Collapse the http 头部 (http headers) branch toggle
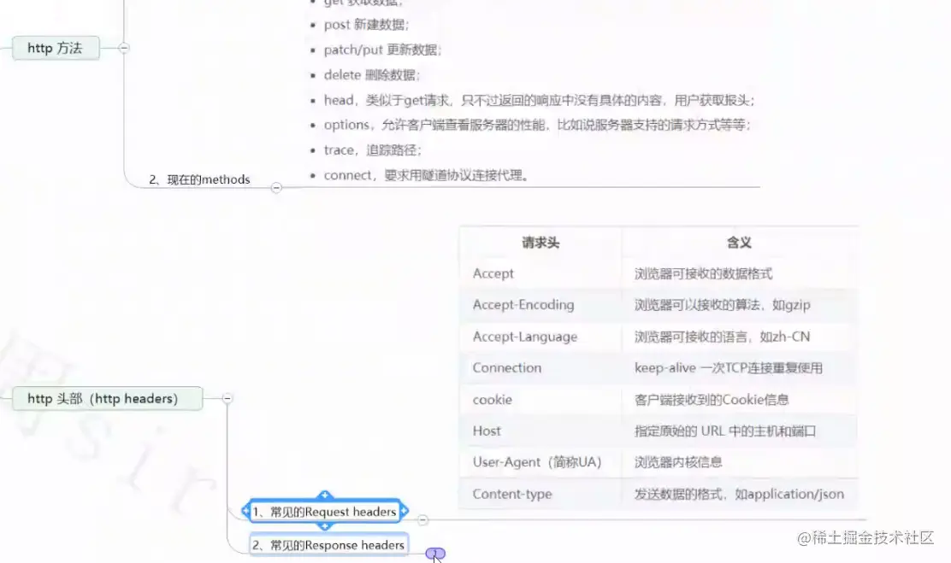951x563 pixels. click(227, 399)
